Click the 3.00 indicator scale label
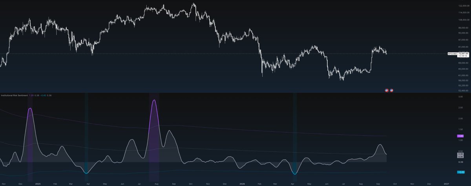This screenshot has height=186, width=471. pos(461,96)
